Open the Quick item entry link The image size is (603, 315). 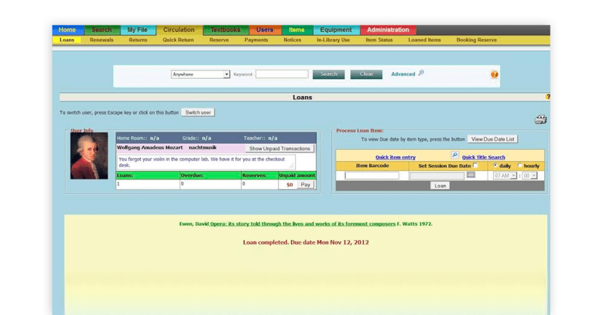pos(395,157)
